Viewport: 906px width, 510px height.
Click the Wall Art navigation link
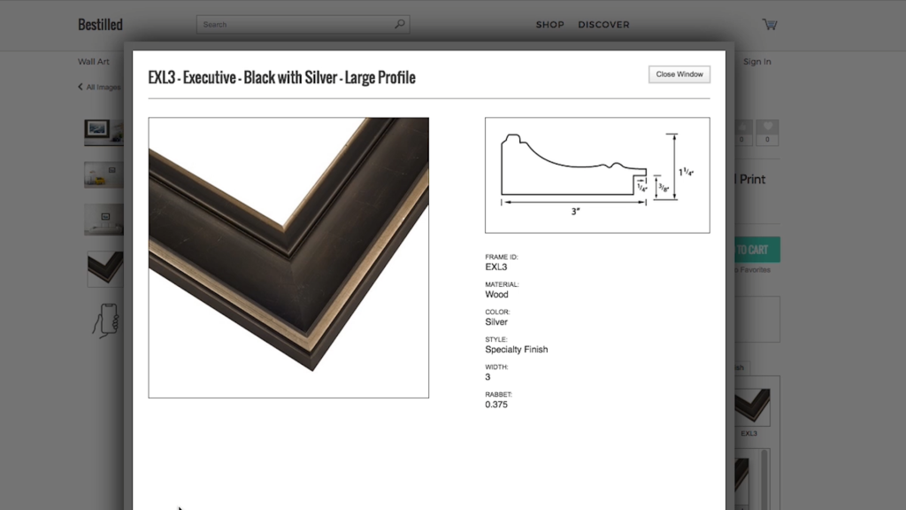(x=94, y=62)
